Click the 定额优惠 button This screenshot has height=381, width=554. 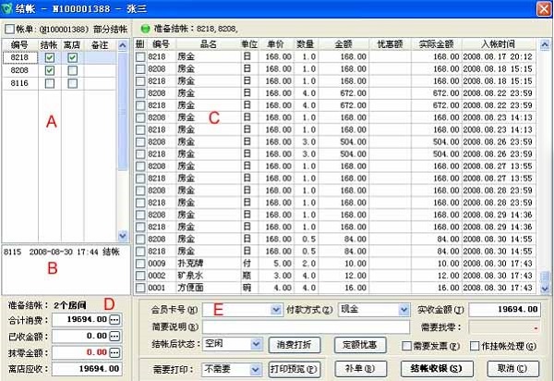coord(360,345)
